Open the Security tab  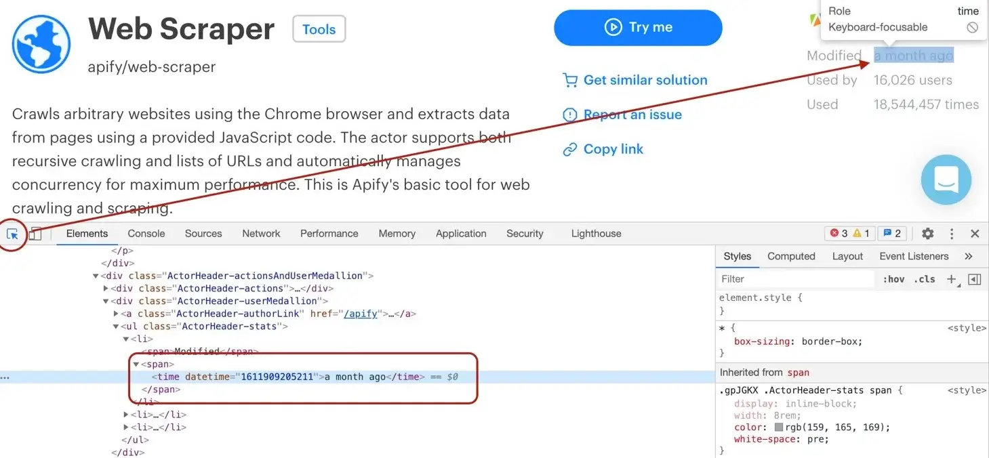[x=525, y=234]
